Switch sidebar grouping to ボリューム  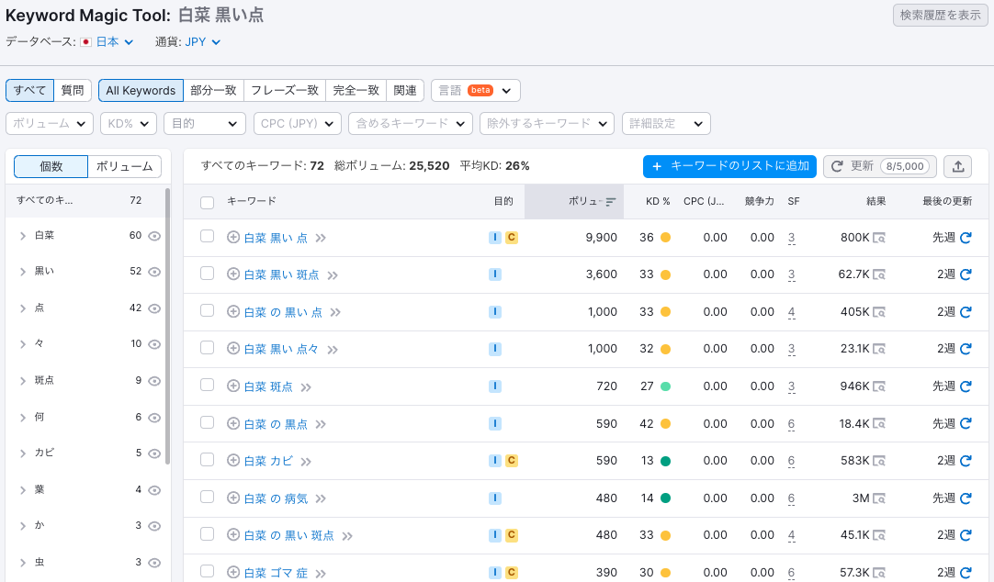(x=124, y=166)
